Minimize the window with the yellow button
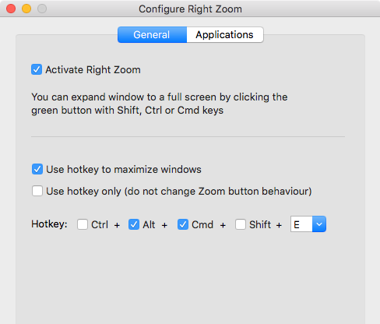 click(x=26, y=9)
